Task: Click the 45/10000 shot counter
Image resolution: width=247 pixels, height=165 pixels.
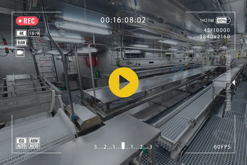Action: (x=217, y=30)
